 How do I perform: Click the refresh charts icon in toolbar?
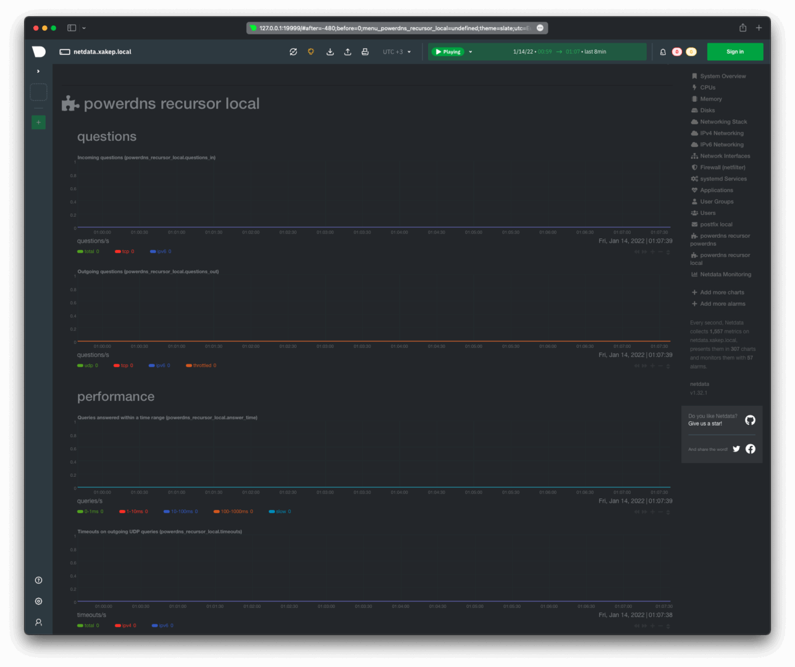click(293, 52)
